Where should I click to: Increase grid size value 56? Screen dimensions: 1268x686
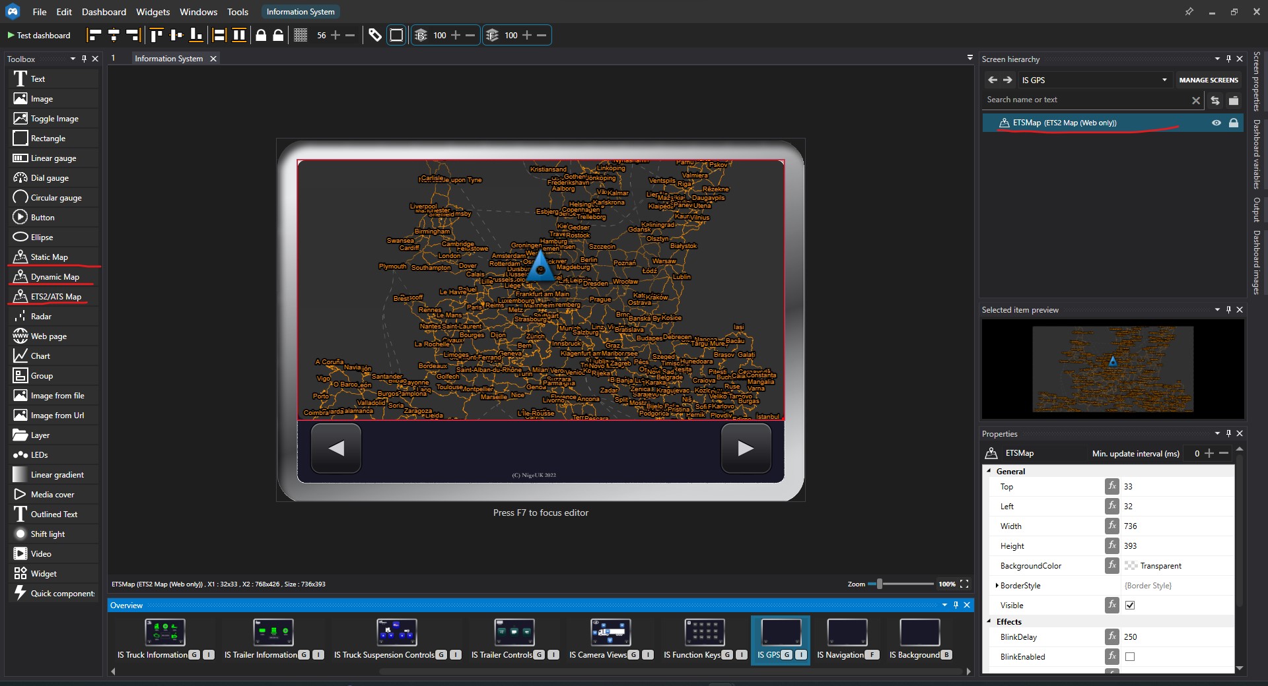click(x=335, y=35)
